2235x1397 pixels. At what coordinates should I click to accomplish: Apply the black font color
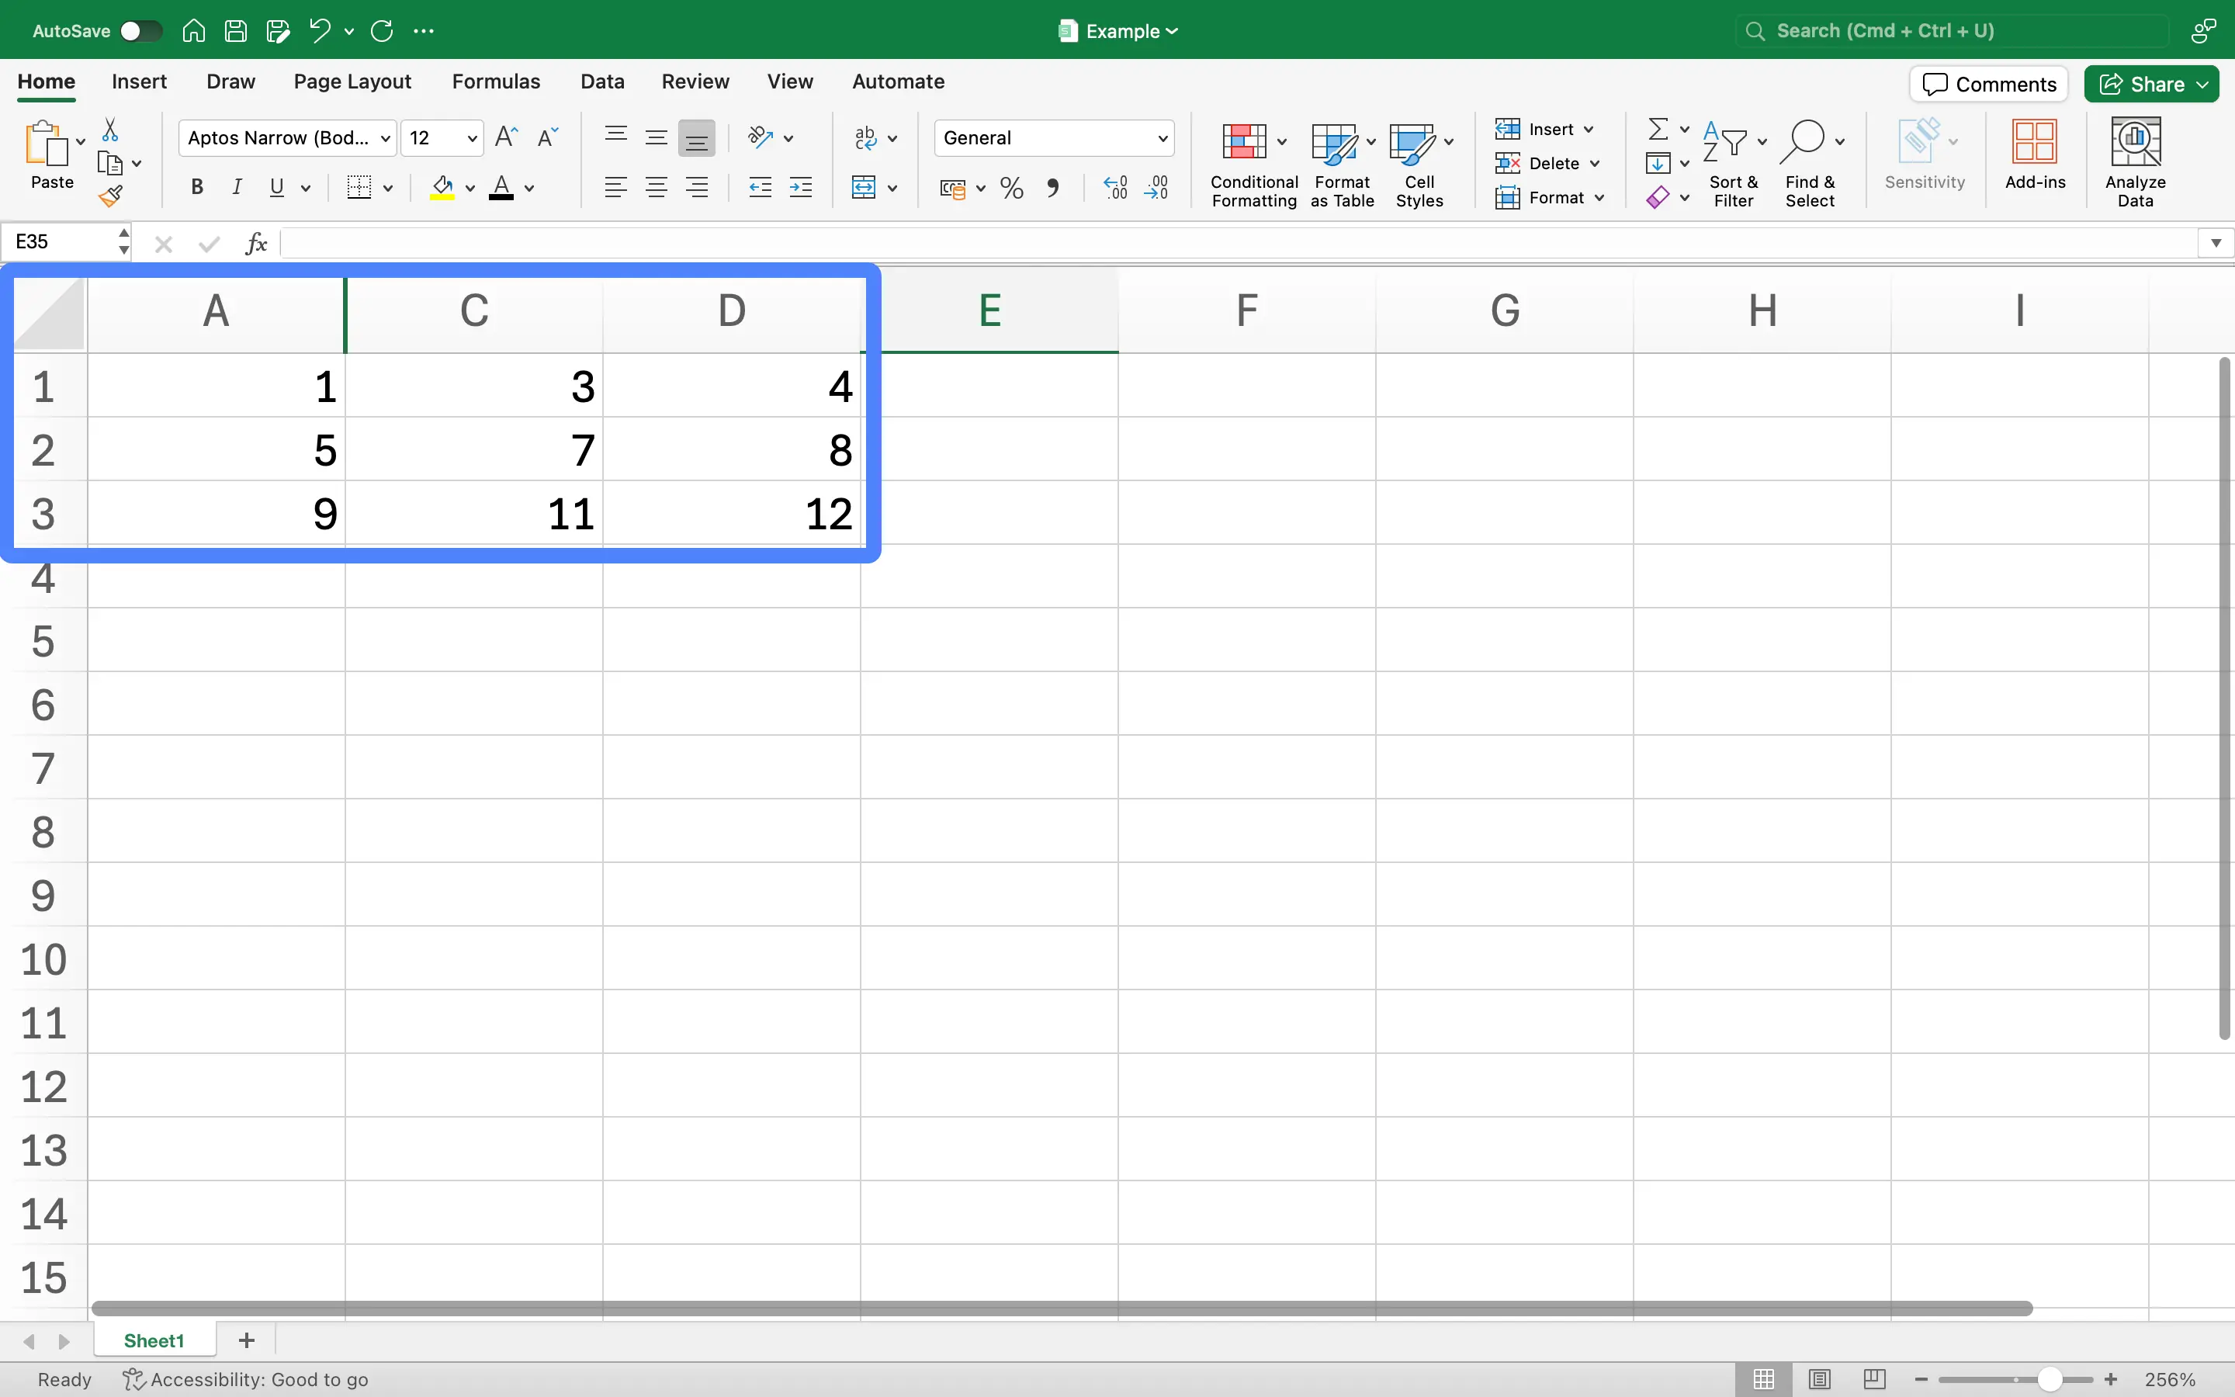coord(501,188)
